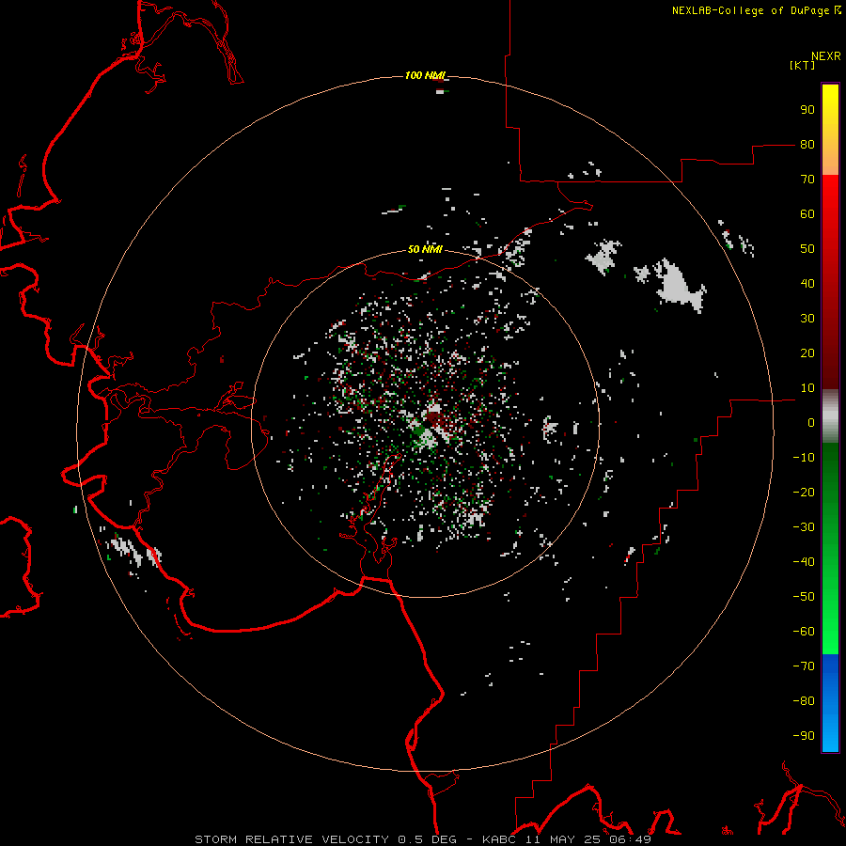Viewport: 846px width, 846px height.
Task: Click the 100 NMI range ring label
Action: pyautogui.click(x=425, y=75)
